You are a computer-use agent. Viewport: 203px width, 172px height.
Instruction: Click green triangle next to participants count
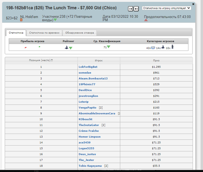[x=55, y=20]
